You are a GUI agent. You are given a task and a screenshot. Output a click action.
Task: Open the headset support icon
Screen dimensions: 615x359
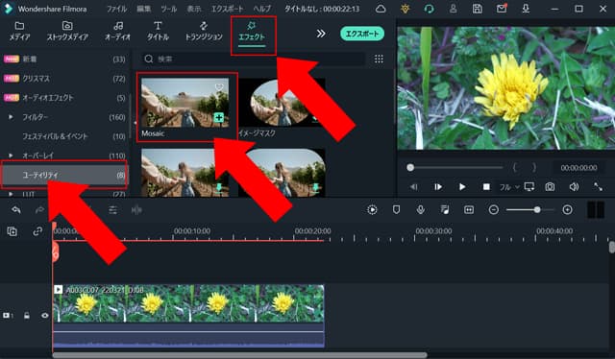(x=430, y=9)
